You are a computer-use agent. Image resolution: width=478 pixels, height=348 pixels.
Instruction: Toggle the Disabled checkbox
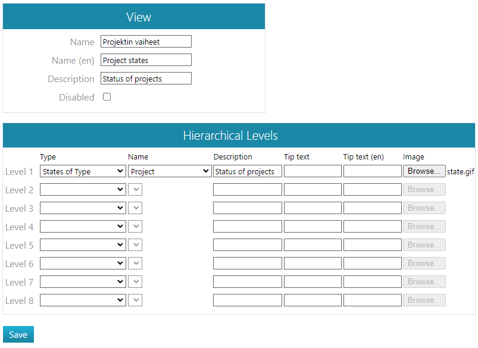tap(107, 97)
